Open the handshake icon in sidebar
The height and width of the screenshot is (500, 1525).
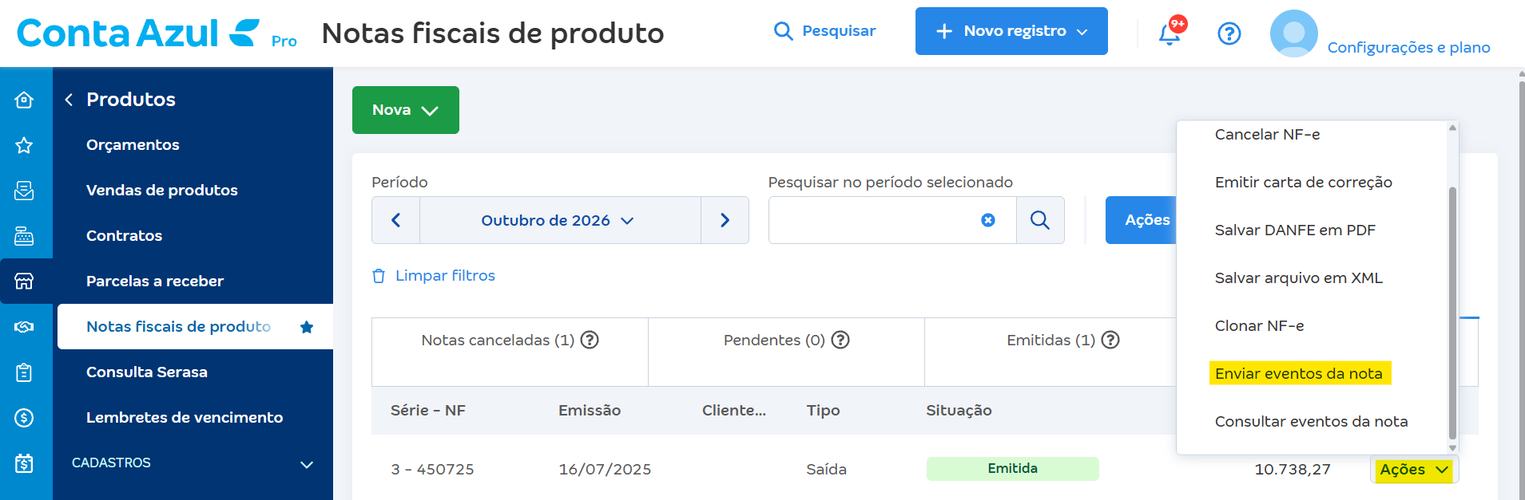coord(24,327)
